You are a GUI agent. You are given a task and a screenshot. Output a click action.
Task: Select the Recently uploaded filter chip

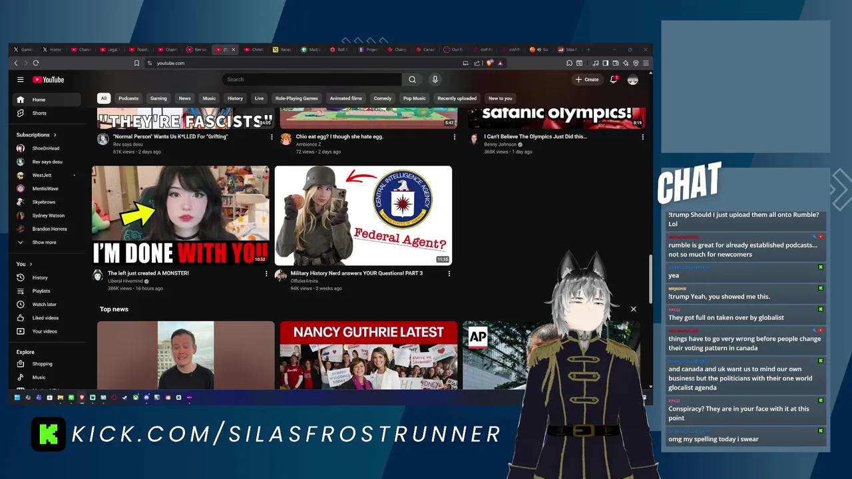(x=457, y=98)
